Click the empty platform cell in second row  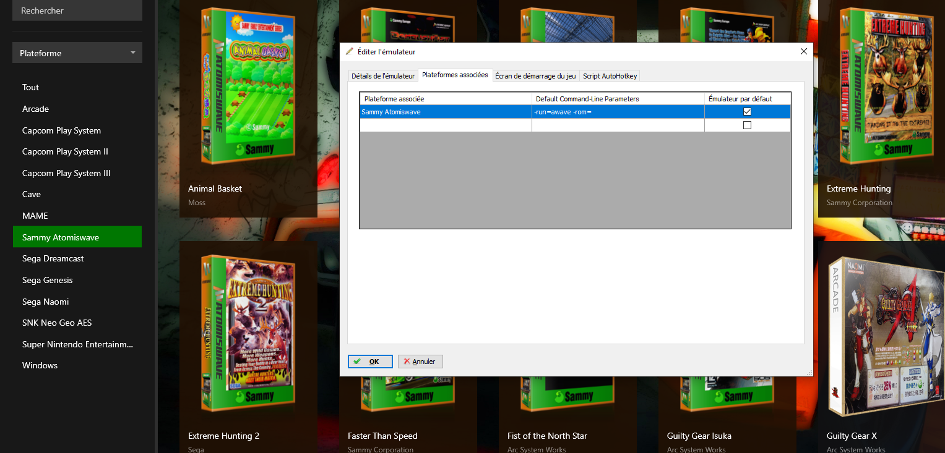(446, 125)
